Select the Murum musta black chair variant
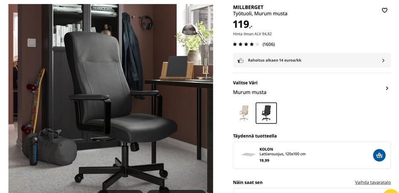Screen dimensions: 399x193 (266, 113)
